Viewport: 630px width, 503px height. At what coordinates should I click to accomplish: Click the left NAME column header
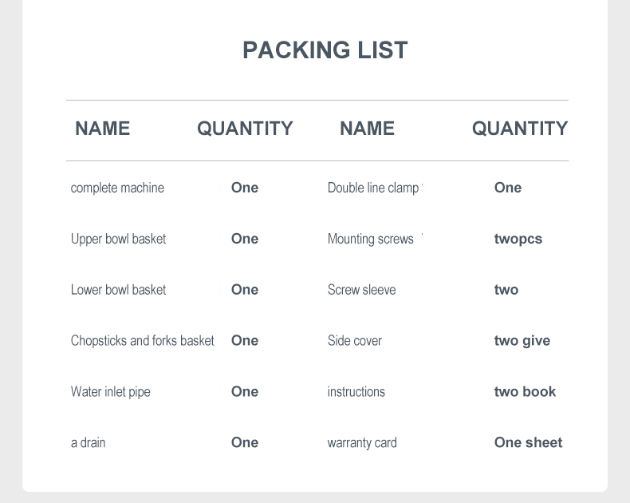tap(102, 129)
